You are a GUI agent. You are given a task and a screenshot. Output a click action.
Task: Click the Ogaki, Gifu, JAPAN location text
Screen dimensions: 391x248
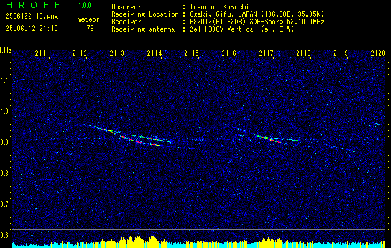[x=257, y=14]
